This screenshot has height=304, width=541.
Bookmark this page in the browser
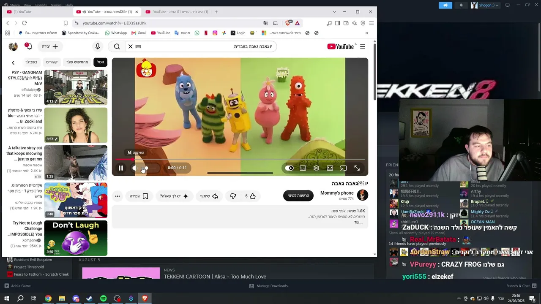66,23
